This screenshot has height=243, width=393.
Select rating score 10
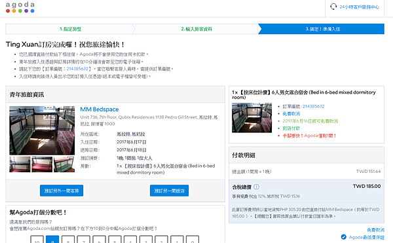[x=37, y=240]
